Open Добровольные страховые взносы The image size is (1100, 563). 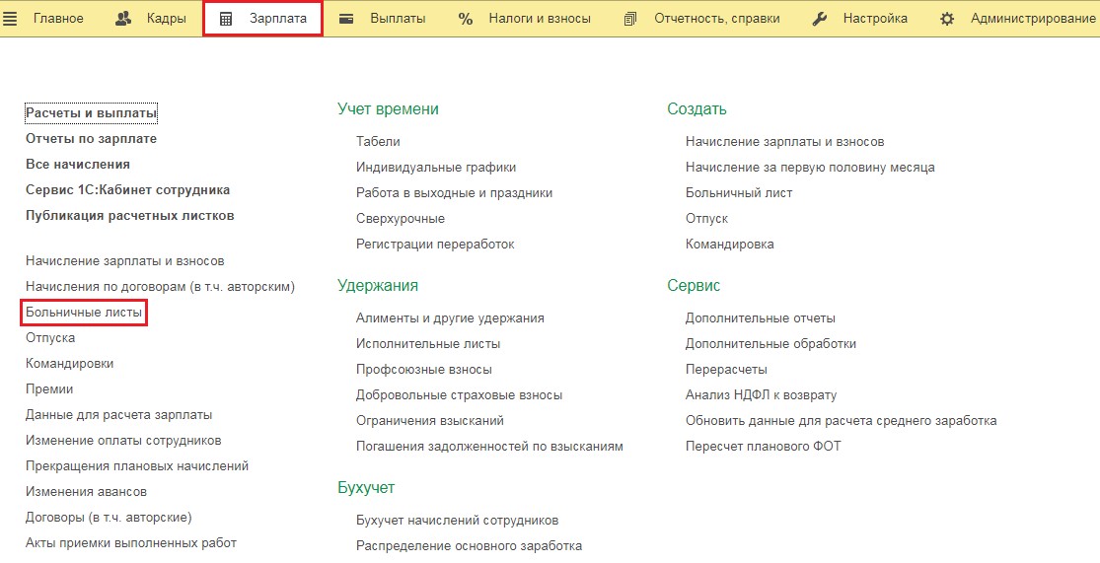[x=459, y=395]
